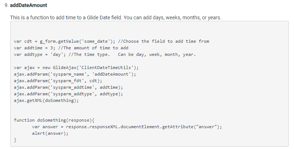Viewport: 295px width, 149px height.
Task: Click the description sentence about Glide Date field
Action: point(116,18)
